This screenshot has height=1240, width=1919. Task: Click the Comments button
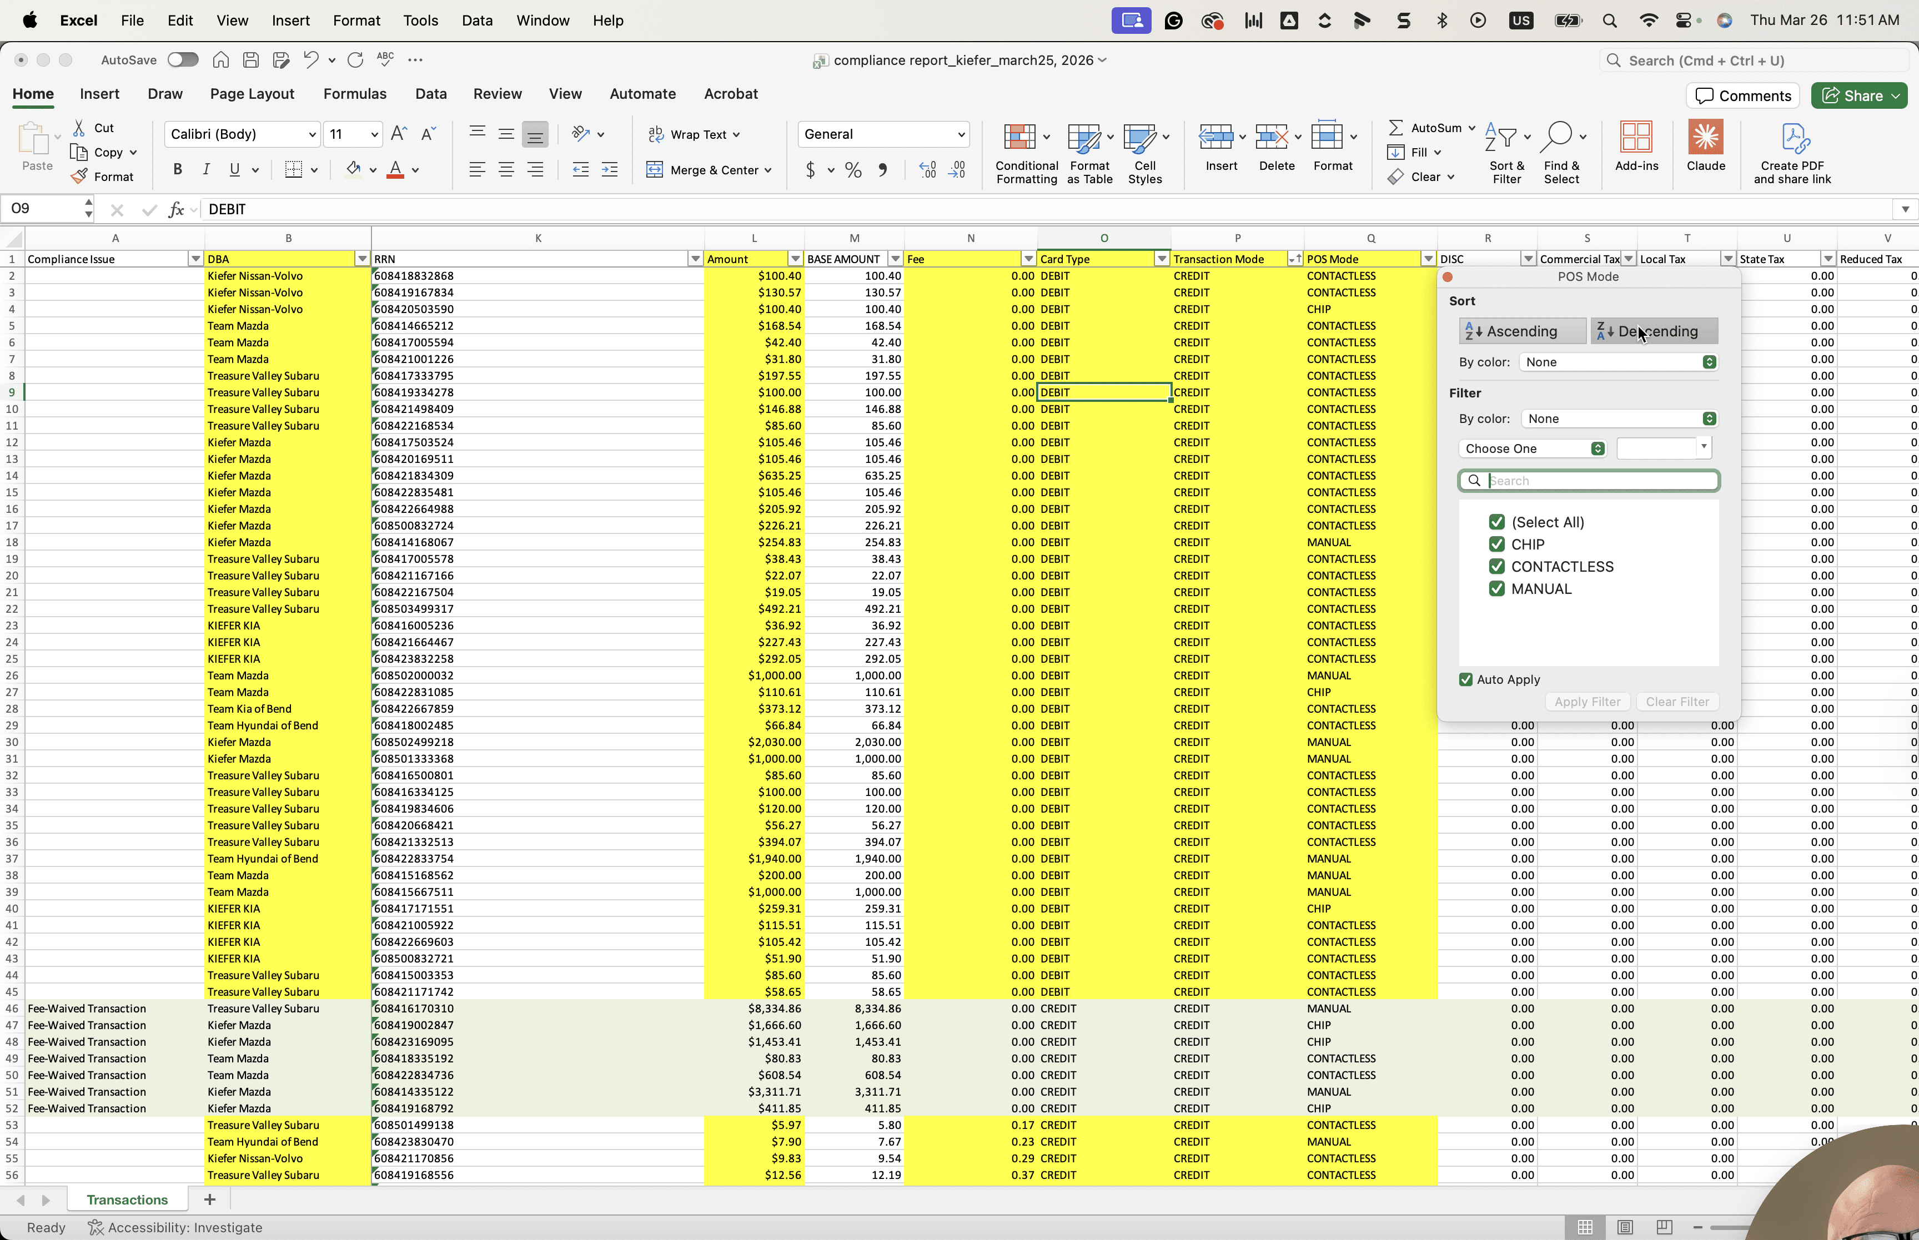pos(1742,96)
